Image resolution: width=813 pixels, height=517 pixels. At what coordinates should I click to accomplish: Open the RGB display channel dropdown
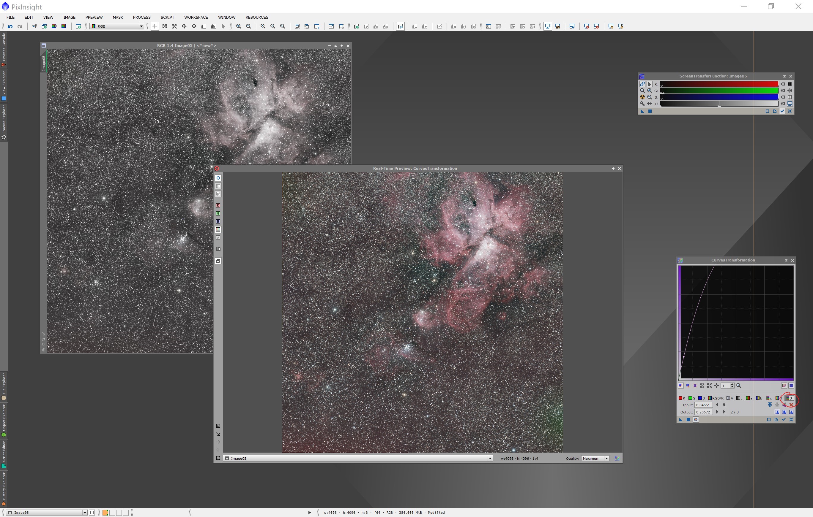click(x=117, y=26)
